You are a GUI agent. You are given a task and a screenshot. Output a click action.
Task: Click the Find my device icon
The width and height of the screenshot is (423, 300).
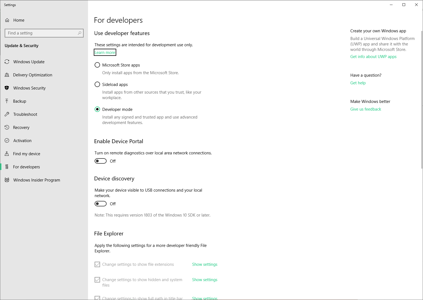click(x=7, y=154)
